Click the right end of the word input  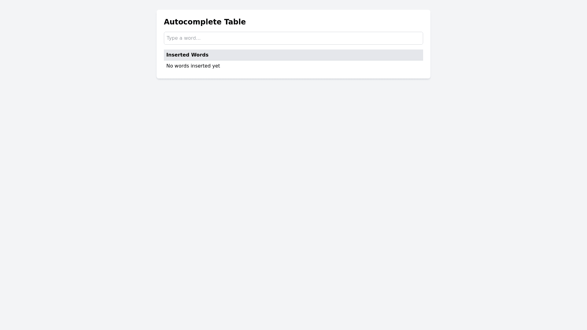tap(416, 38)
